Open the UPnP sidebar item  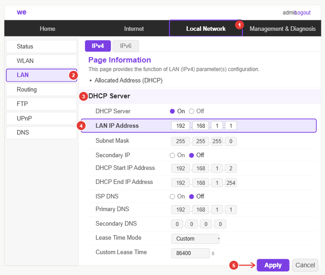click(x=41, y=118)
